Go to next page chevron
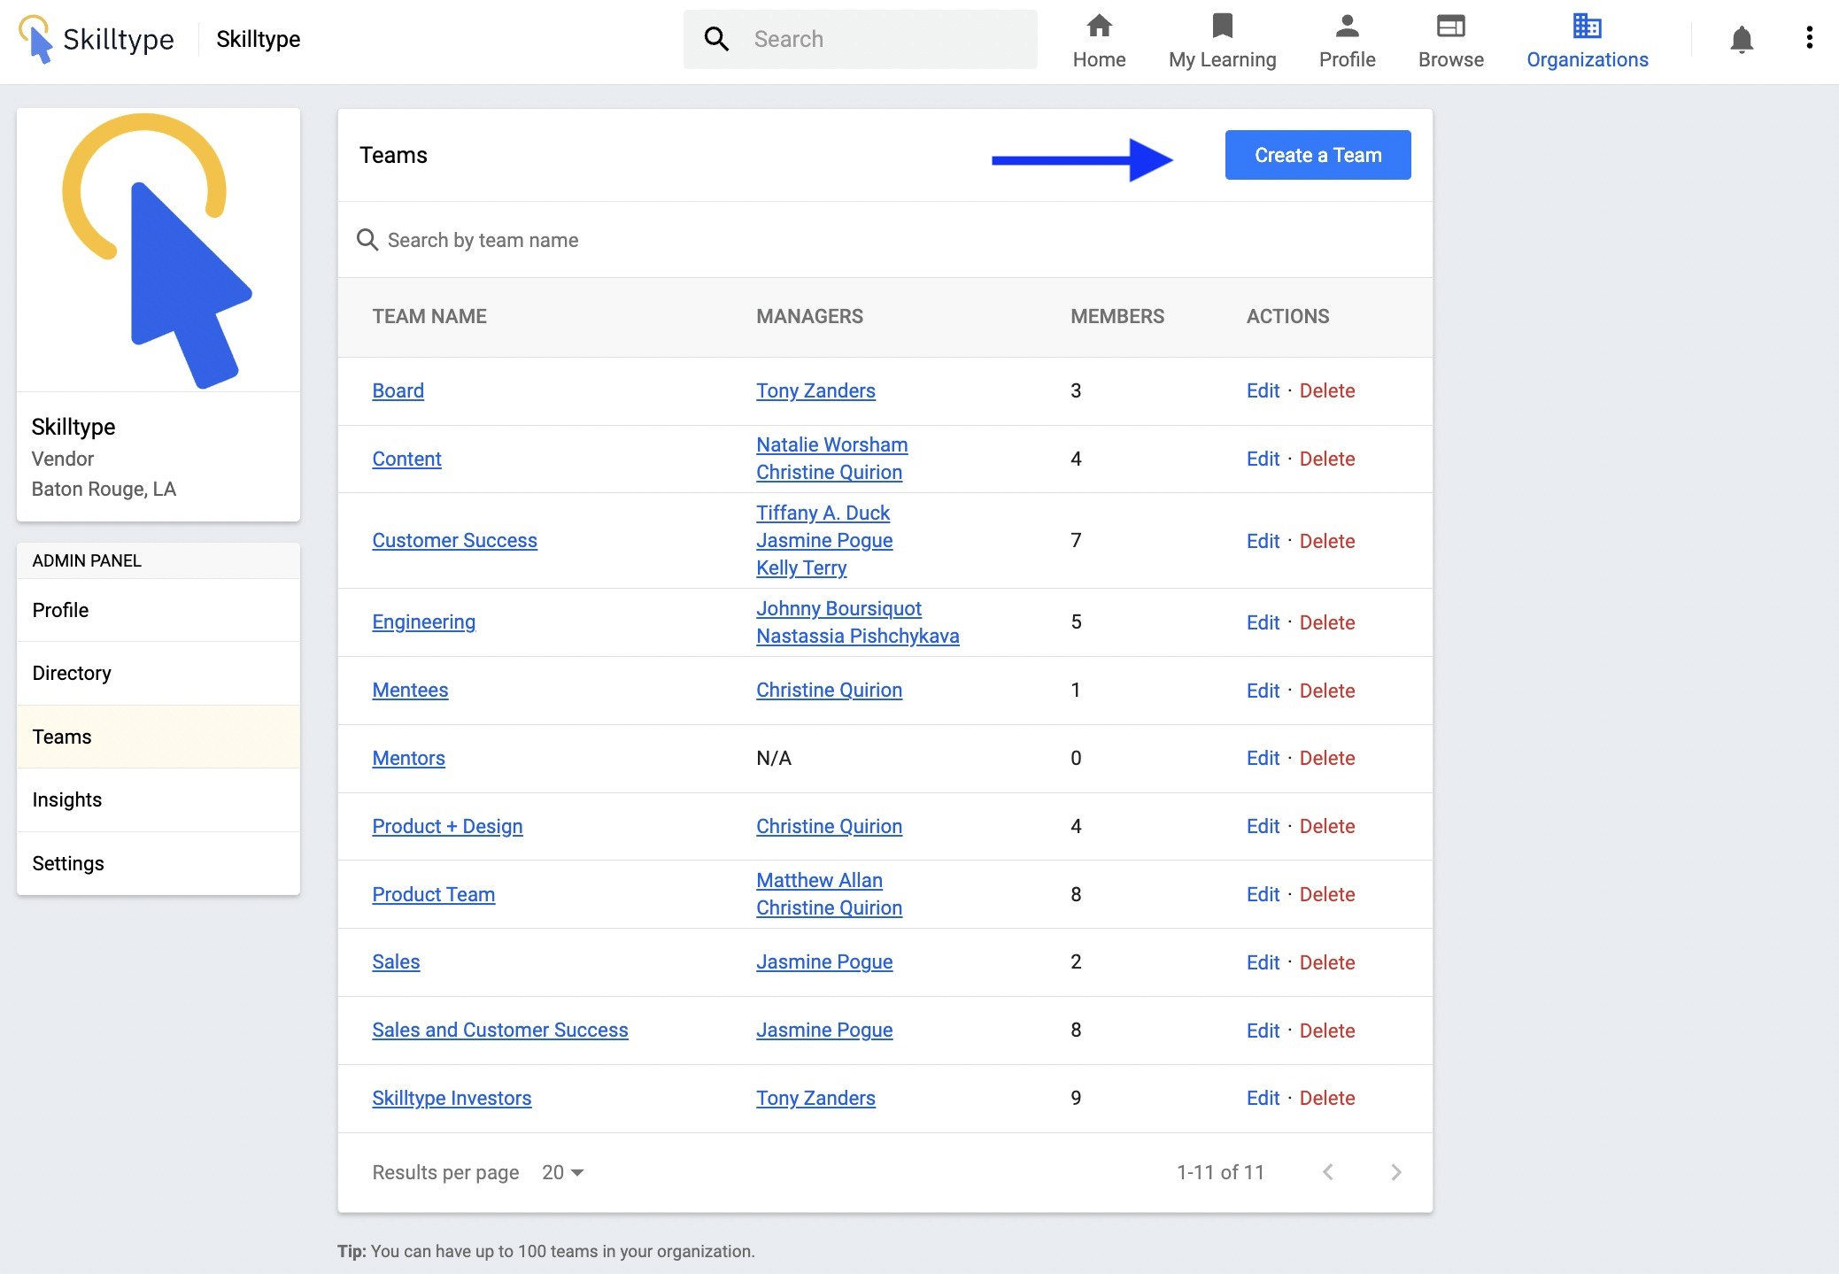This screenshot has height=1274, width=1839. tap(1395, 1172)
